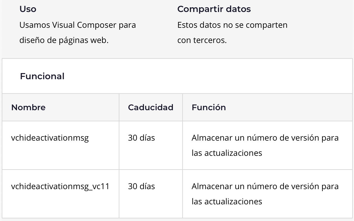Click "30 días" in the vchideactivationmsg row
This screenshot has height=221, width=354.
[141, 138]
